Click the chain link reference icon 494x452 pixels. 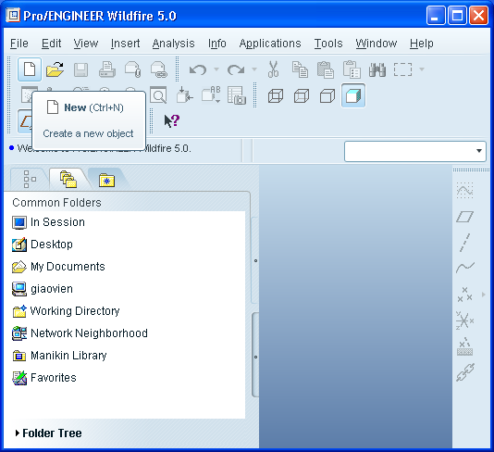pyautogui.click(x=465, y=372)
